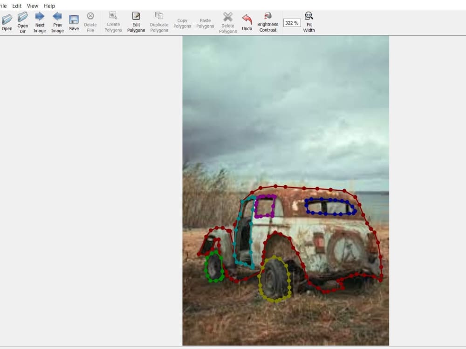
Task: Open the View menu
Action: 32,6
